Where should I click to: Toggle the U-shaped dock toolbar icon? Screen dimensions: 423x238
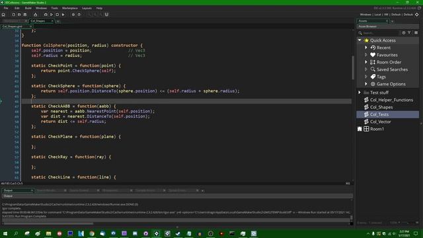[x=106, y=15]
